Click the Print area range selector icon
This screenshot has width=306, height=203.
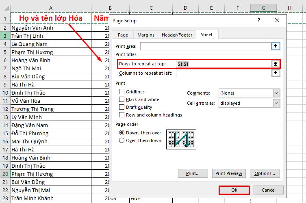pyautogui.click(x=276, y=46)
